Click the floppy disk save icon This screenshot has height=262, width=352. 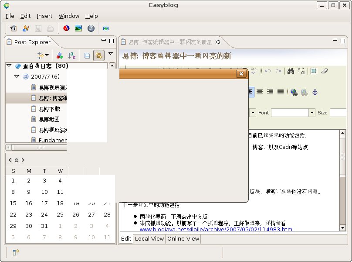(x=38, y=28)
